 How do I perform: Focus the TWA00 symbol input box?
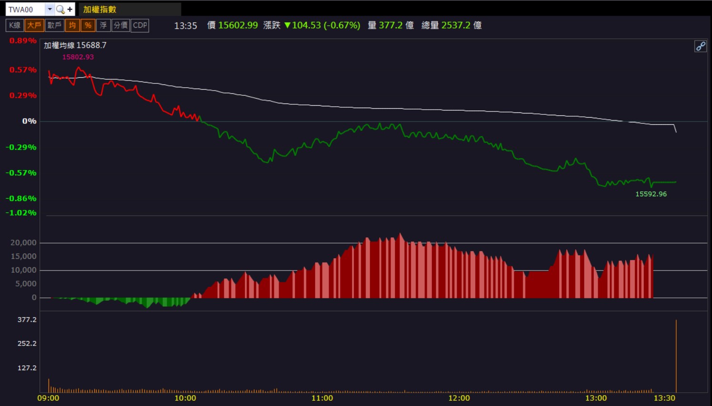pos(26,10)
